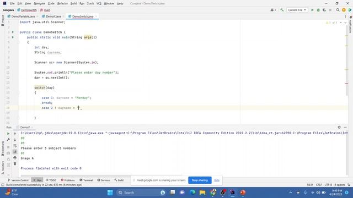Open run configuration settings wrench icon
The height and width of the screenshot is (198, 353).
click(8, 139)
